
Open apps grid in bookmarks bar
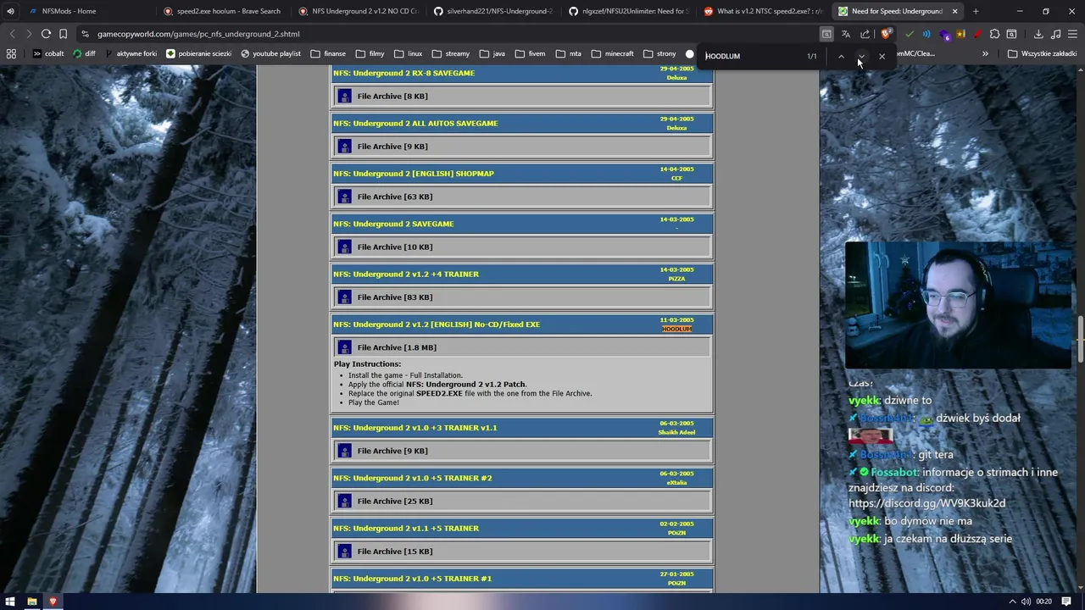click(x=11, y=53)
